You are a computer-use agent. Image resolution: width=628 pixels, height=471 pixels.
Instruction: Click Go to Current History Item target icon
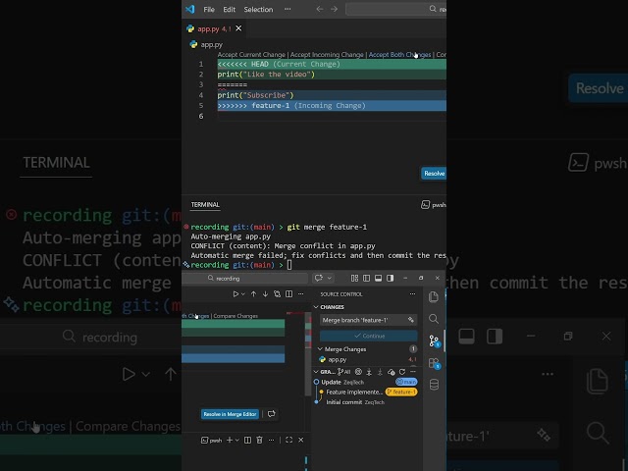point(358,372)
